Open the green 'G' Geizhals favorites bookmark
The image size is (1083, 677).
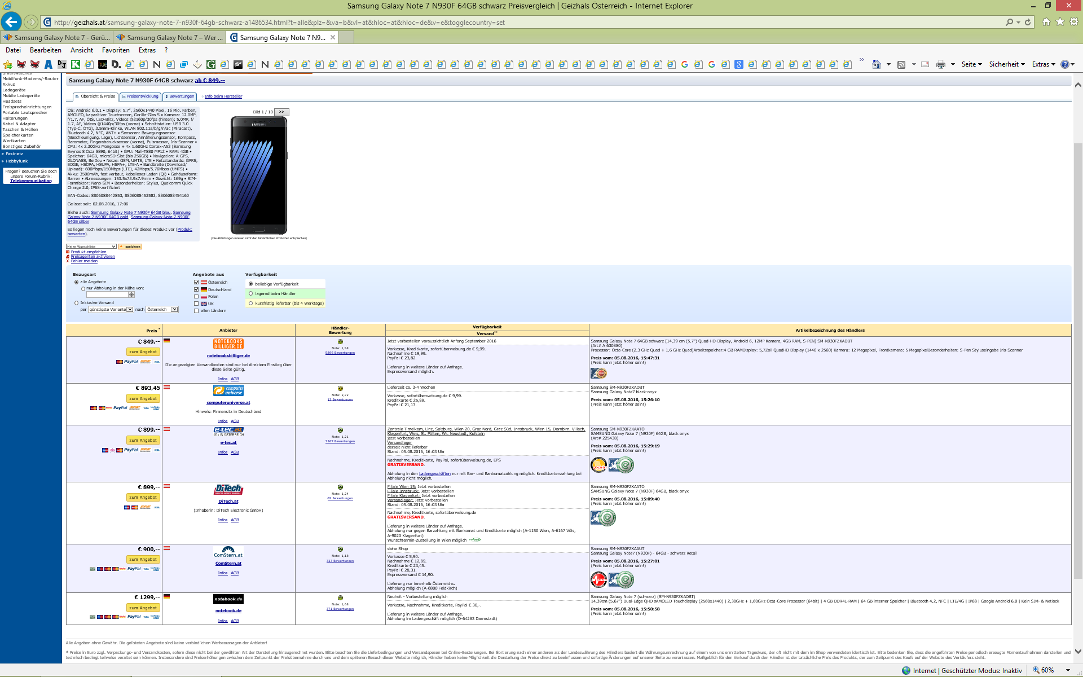[211, 64]
